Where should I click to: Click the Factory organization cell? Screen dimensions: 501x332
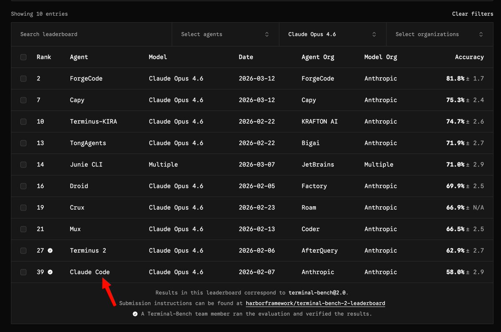(314, 186)
